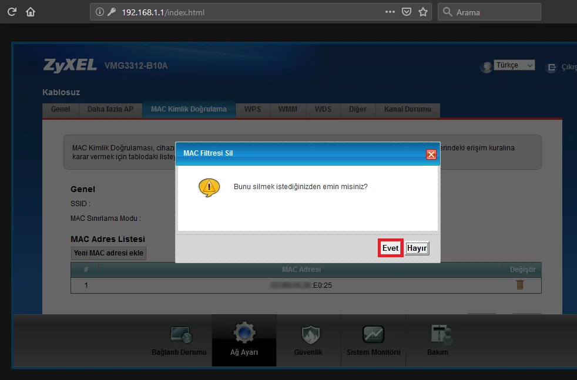Open the Türkçe language dropdown
577x380 pixels.
[x=514, y=65]
